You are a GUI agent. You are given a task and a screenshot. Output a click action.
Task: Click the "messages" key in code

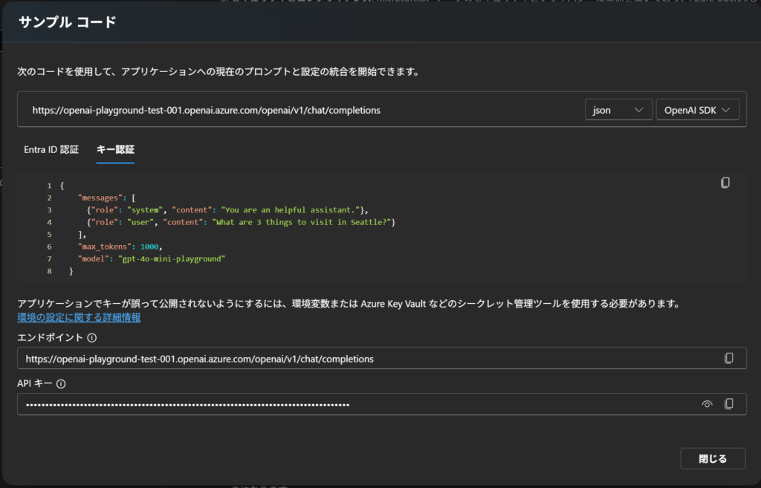pyautogui.click(x=102, y=198)
